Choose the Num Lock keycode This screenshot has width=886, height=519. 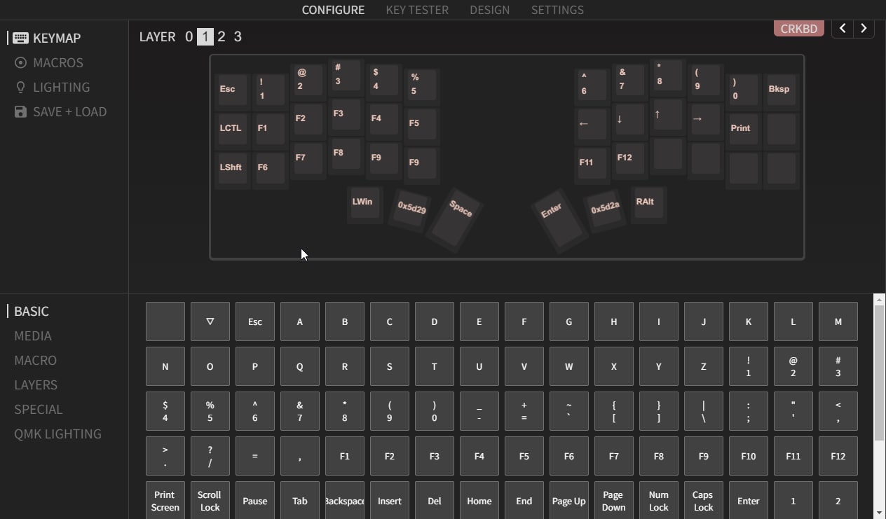tap(658, 501)
